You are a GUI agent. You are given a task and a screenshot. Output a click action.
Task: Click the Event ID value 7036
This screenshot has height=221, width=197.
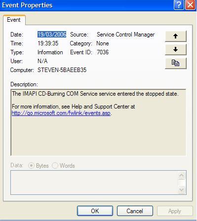point(103,52)
